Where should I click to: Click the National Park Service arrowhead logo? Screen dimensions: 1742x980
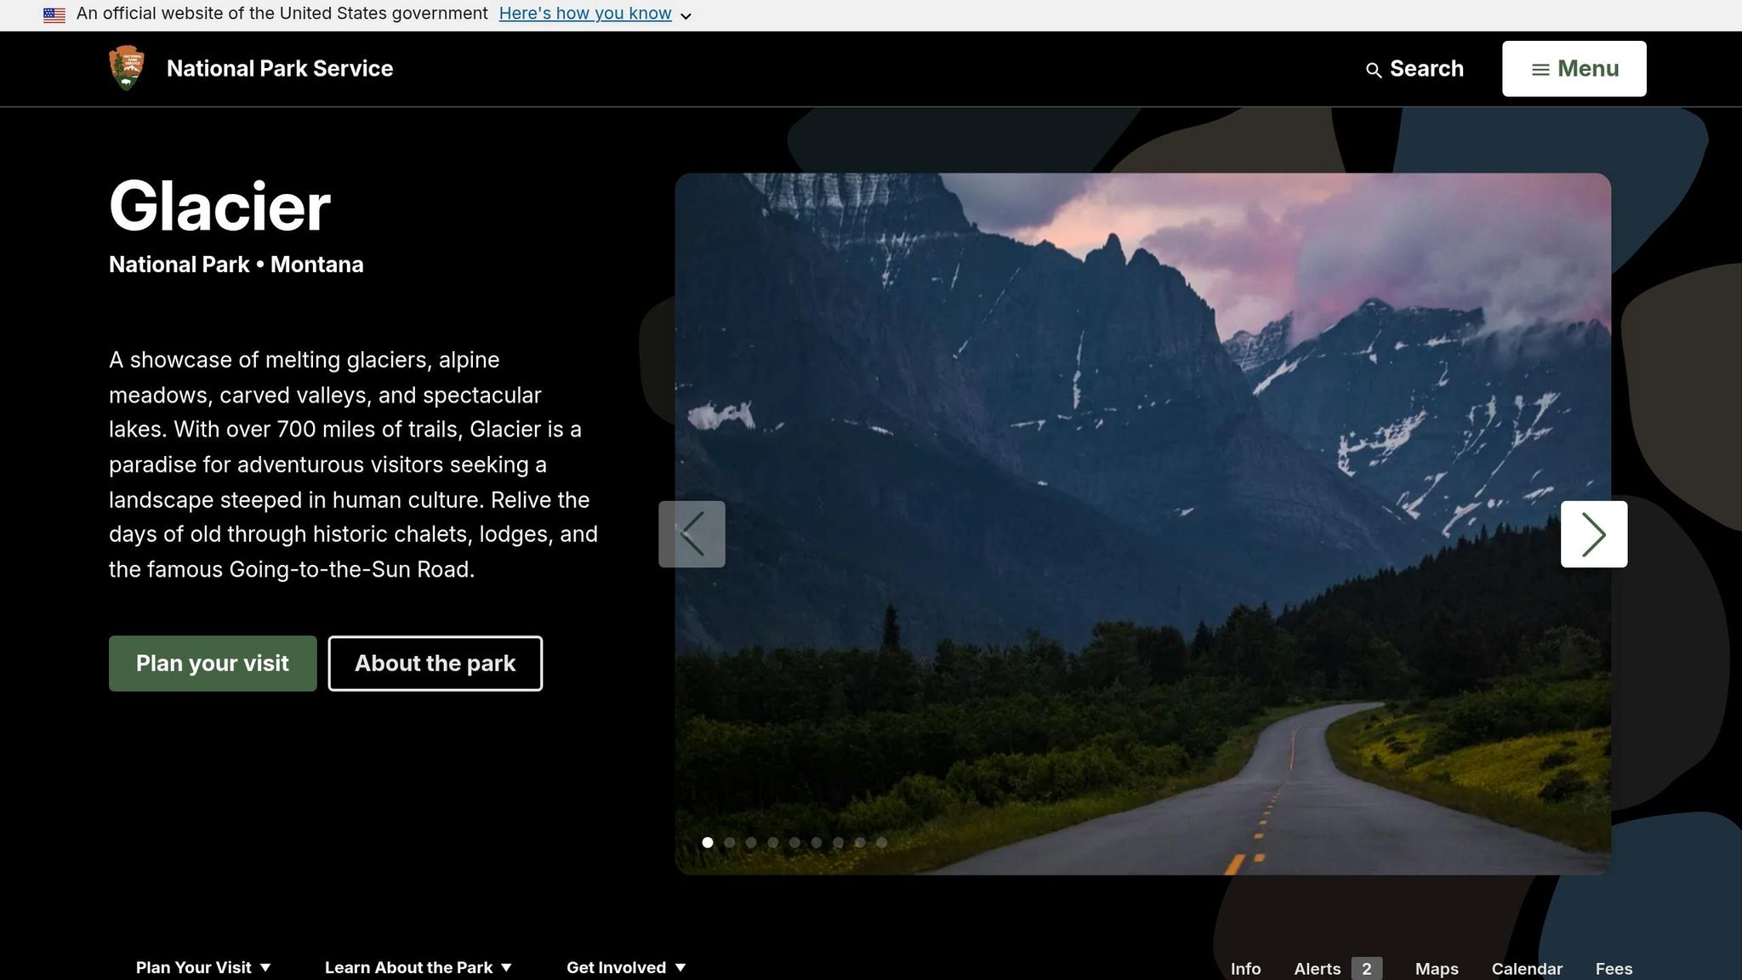click(127, 68)
